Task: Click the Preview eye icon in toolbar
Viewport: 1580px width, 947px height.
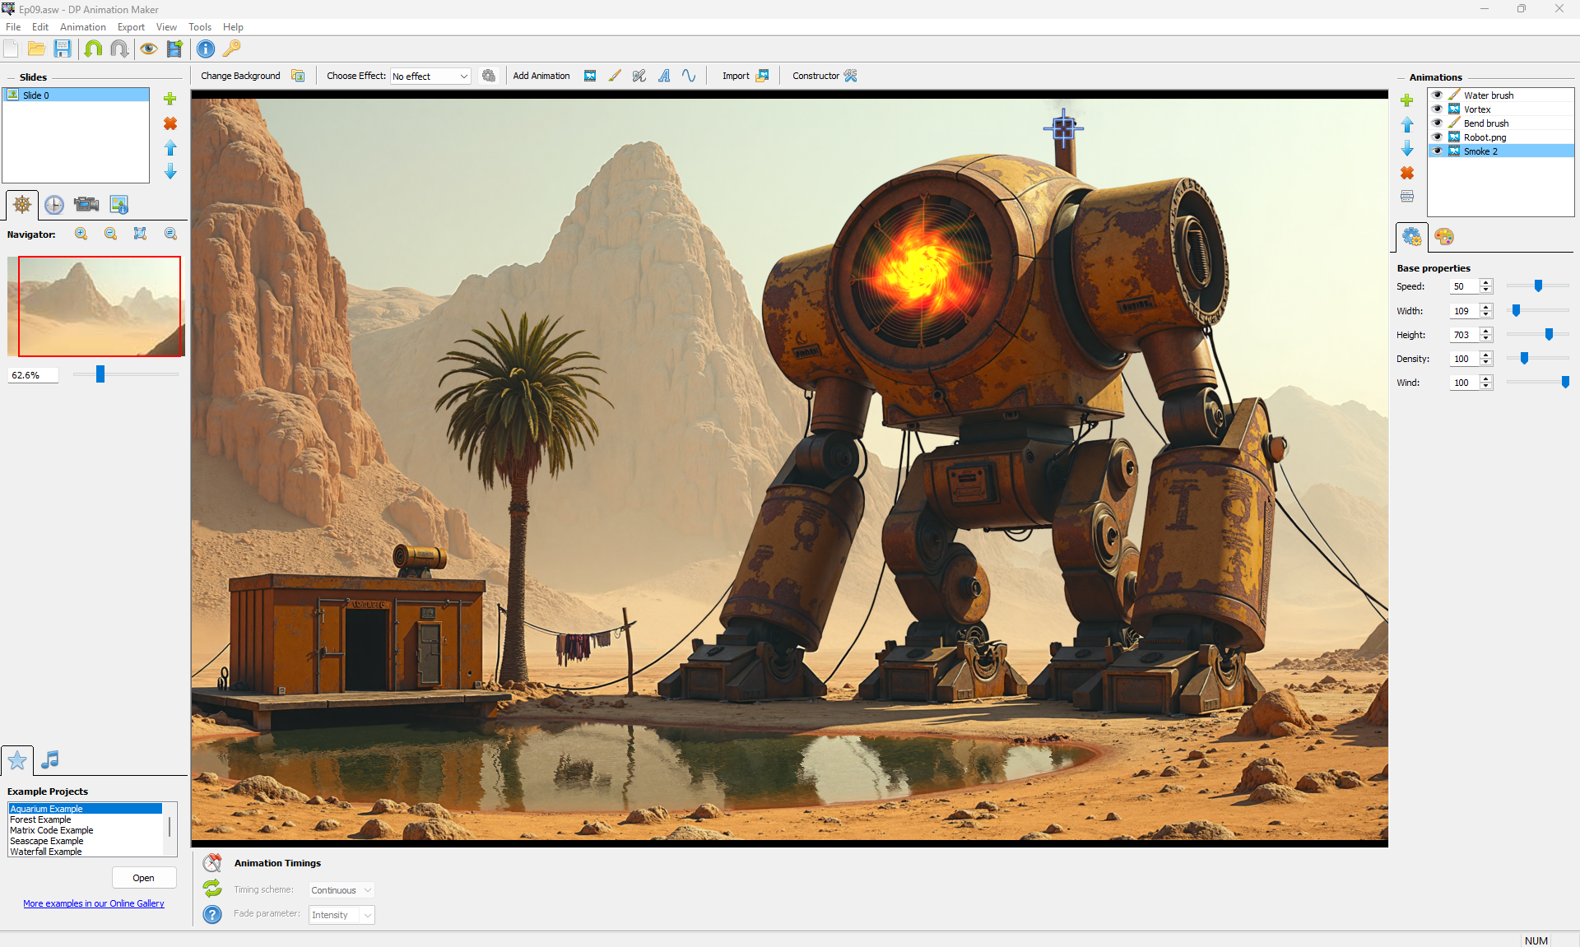Action: [x=148, y=49]
